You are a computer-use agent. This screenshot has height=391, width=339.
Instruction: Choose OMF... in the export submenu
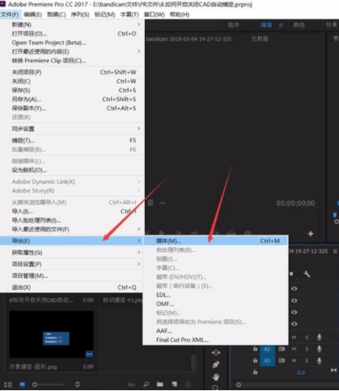(x=215, y=304)
